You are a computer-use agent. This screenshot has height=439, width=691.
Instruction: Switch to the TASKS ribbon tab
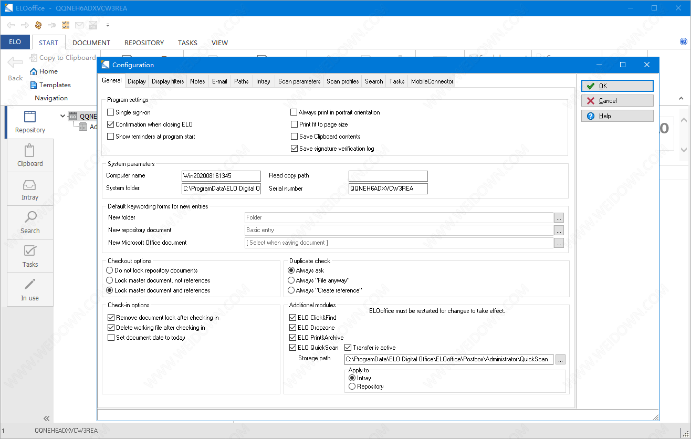(x=187, y=43)
